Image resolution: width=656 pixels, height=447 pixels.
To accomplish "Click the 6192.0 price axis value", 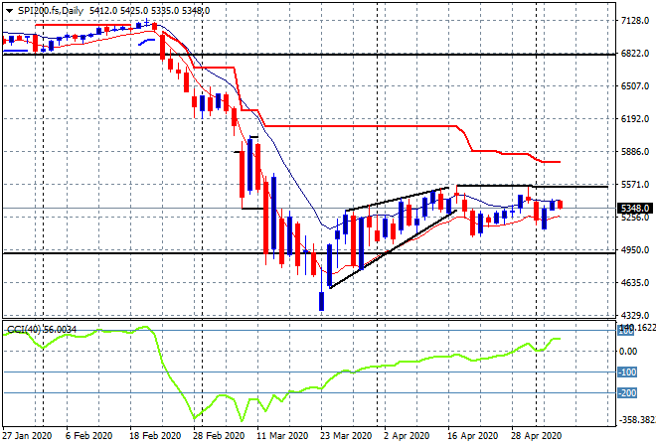I will click(x=635, y=119).
